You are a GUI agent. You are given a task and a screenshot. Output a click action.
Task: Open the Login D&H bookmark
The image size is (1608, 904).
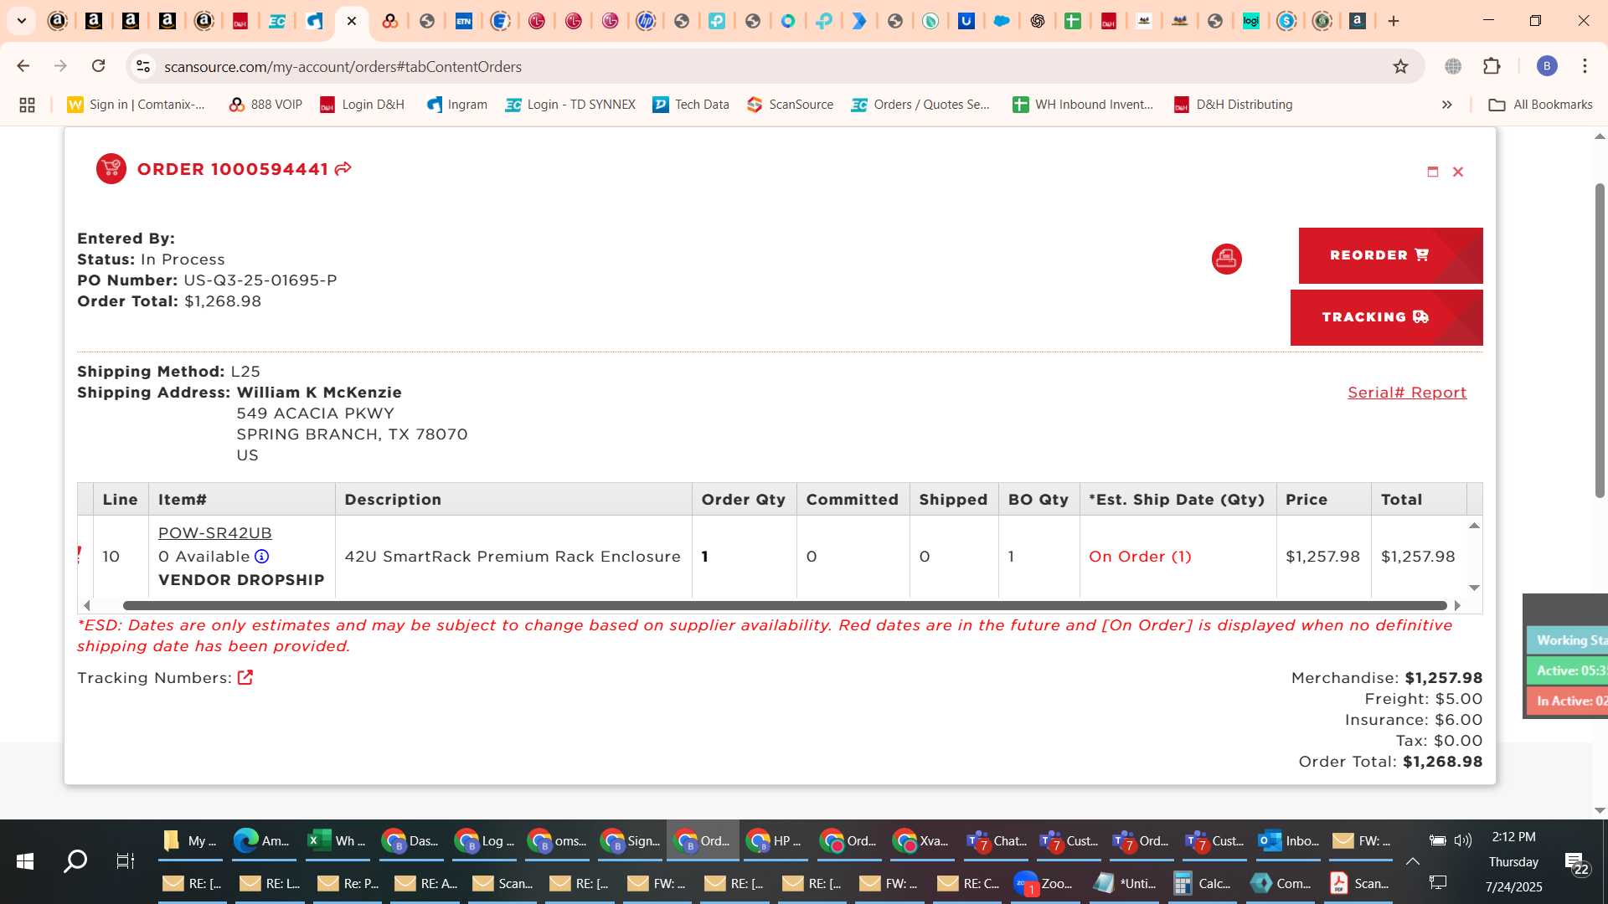pos(362,105)
